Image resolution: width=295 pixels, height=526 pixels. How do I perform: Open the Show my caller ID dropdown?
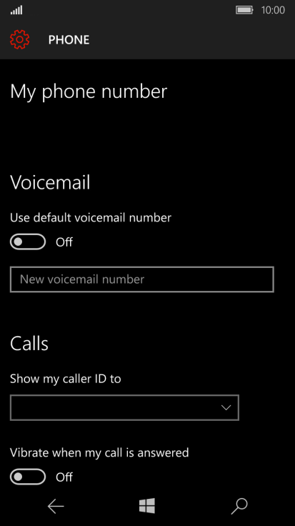coord(124,407)
